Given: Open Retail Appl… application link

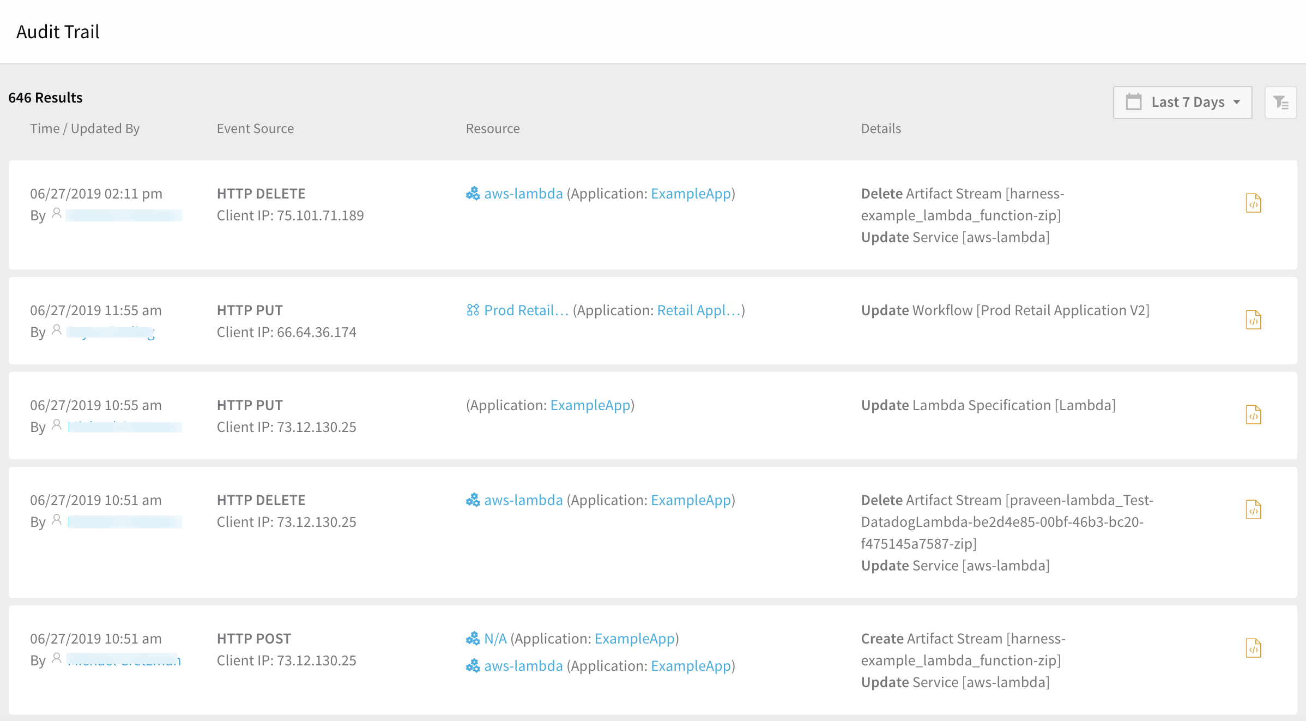Looking at the screenshot, I should tap(699, 310).
